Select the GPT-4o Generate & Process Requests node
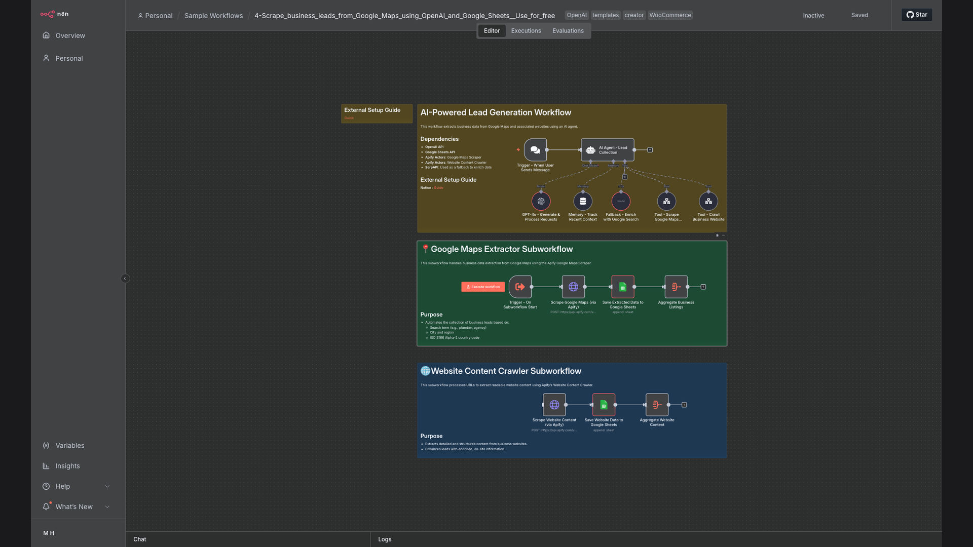 541,201
